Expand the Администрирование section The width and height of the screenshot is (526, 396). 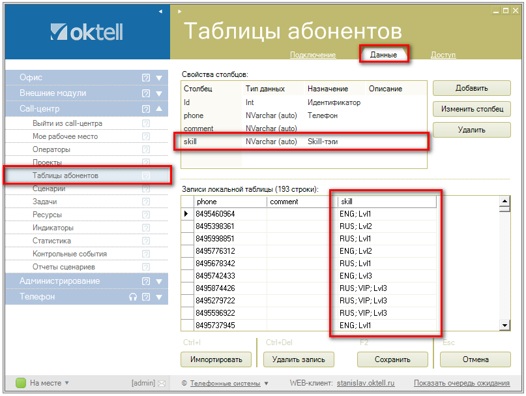tap(159, 281)
